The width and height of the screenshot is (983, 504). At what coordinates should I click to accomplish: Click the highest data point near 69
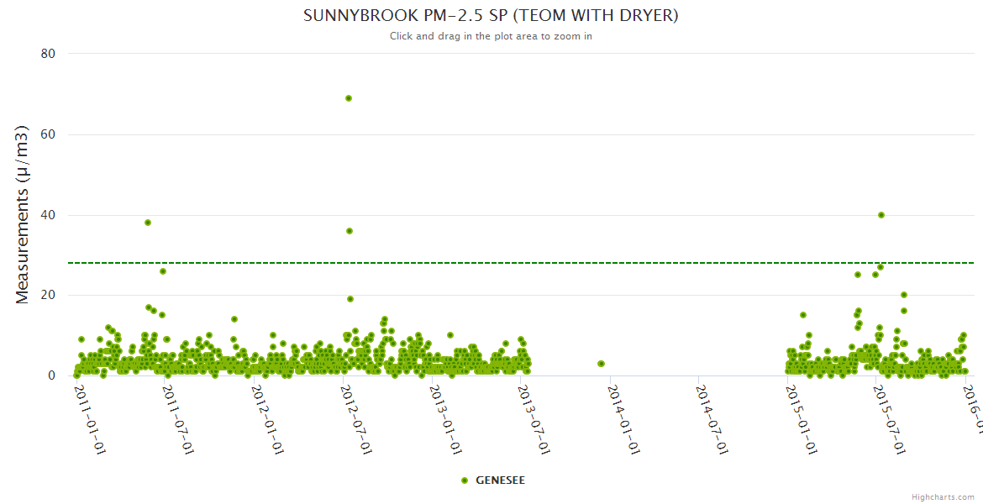point(349,98)
